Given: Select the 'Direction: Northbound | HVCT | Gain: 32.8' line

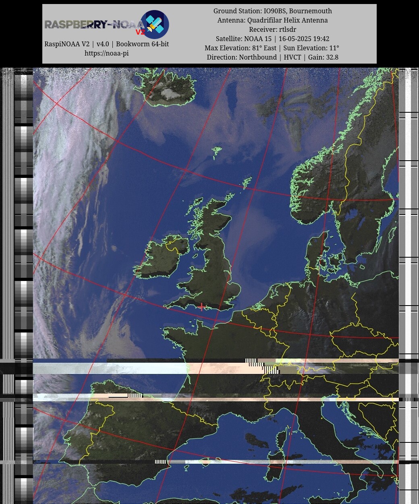Looking at the screenshot, I should point(273,57).
